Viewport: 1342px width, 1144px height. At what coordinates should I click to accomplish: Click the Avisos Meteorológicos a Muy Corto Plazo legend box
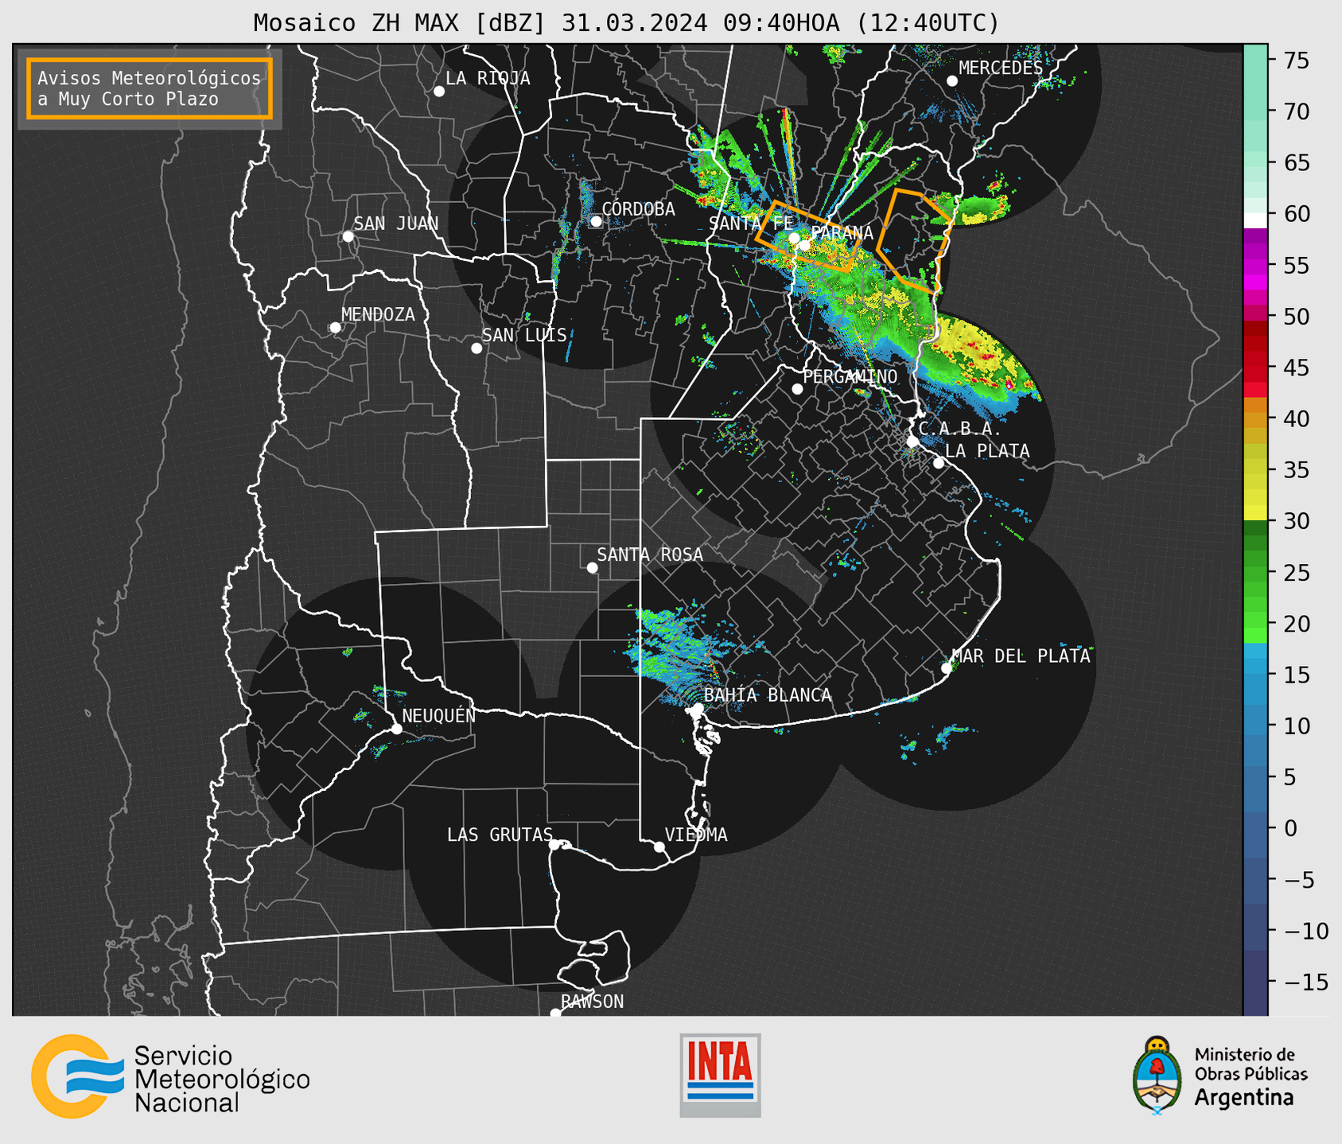coord(150,88)
